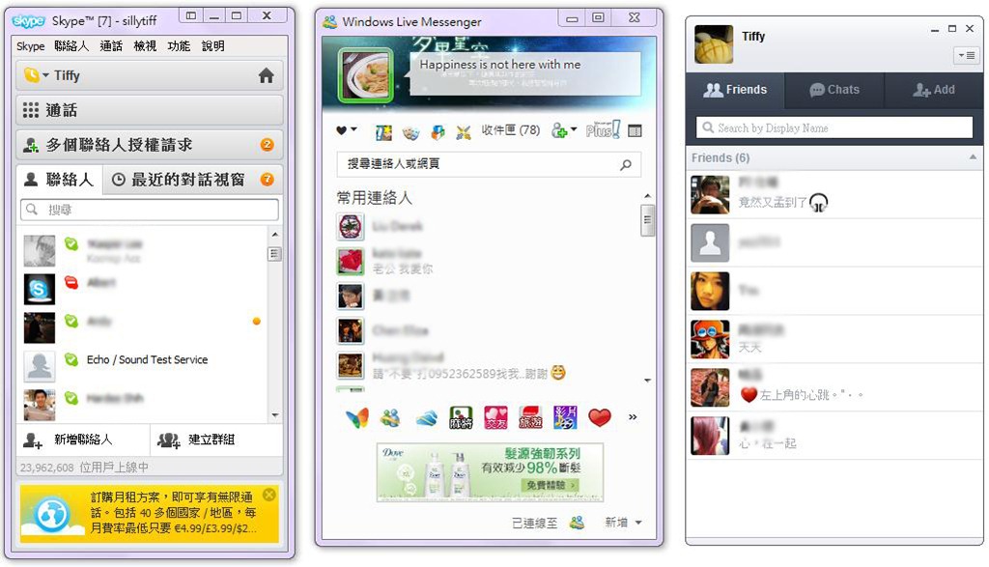The image size is (989, 567).
Task: Open the 檢視 menu in Skype
Action: tap(145, 46)
